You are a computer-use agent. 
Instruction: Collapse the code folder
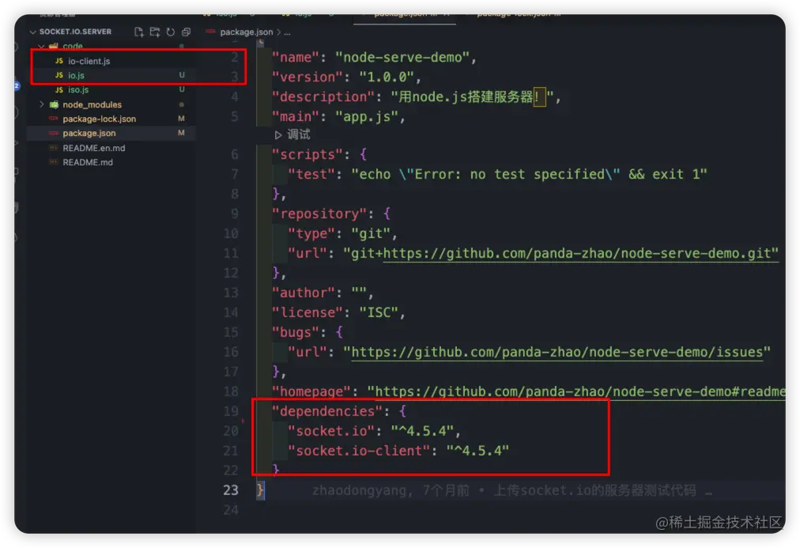tap(43, 46)
